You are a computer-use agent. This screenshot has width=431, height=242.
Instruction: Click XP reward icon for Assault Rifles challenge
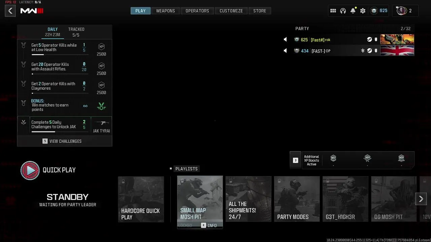point(101,66)
